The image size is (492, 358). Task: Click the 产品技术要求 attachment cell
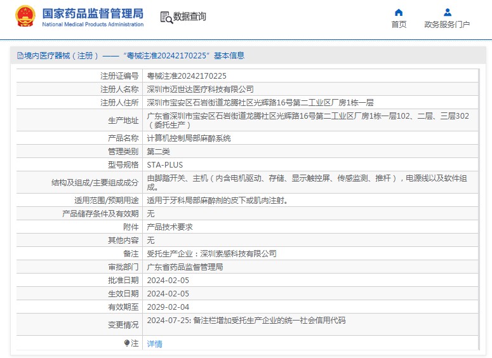(170, 227)
